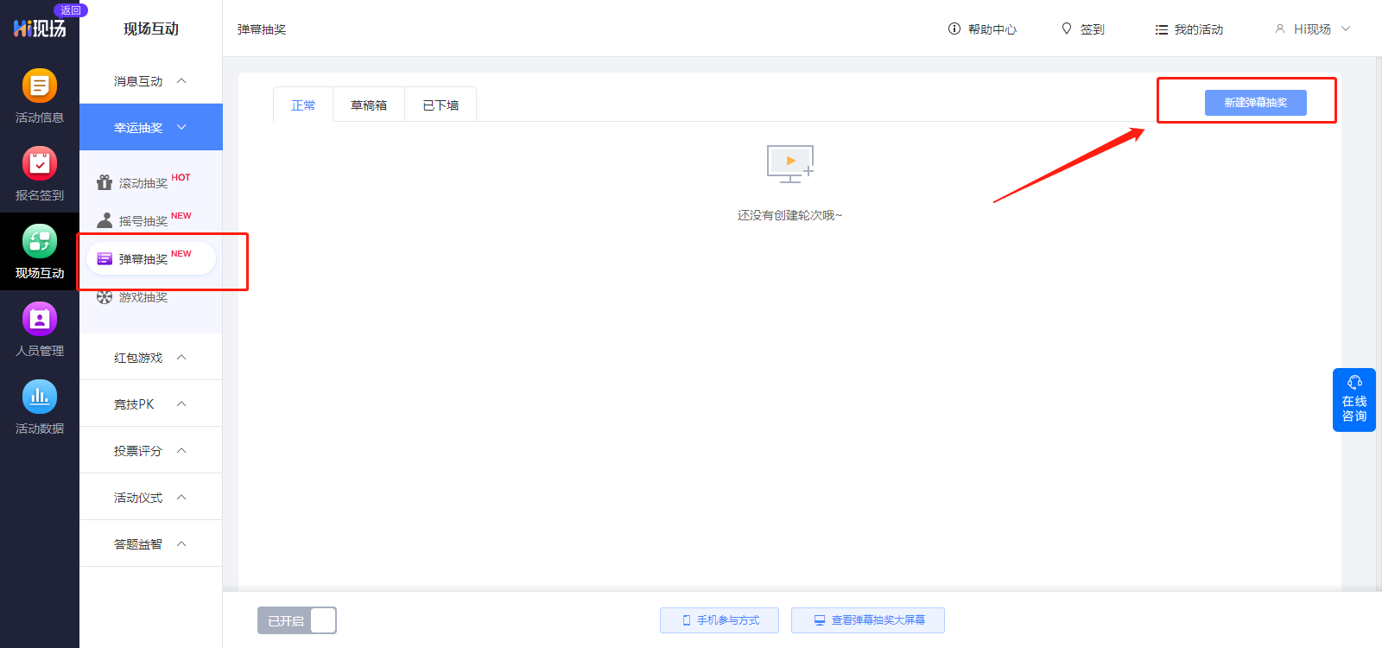Screen dimensions: 1382x648
Task: Open the Hi现场 account dropdown
Action: click(1312, 29)
